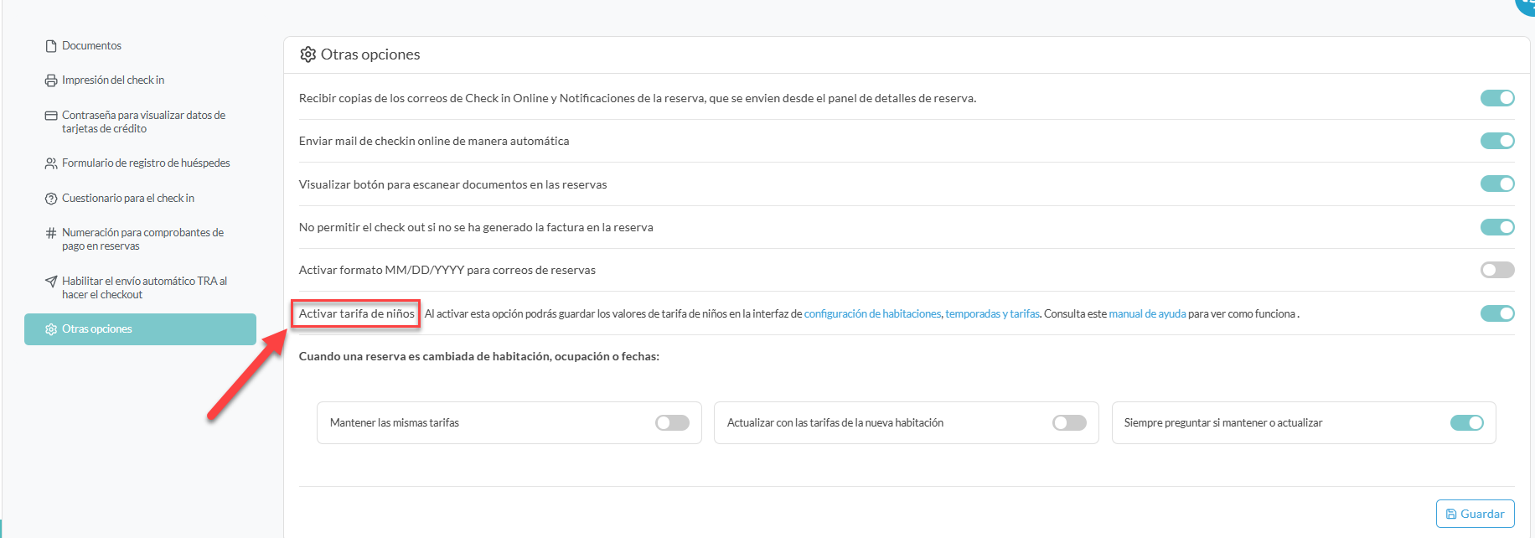Open the temporadas y tarifas link
Screen dimensions: 1535x538
click(992, 314)
